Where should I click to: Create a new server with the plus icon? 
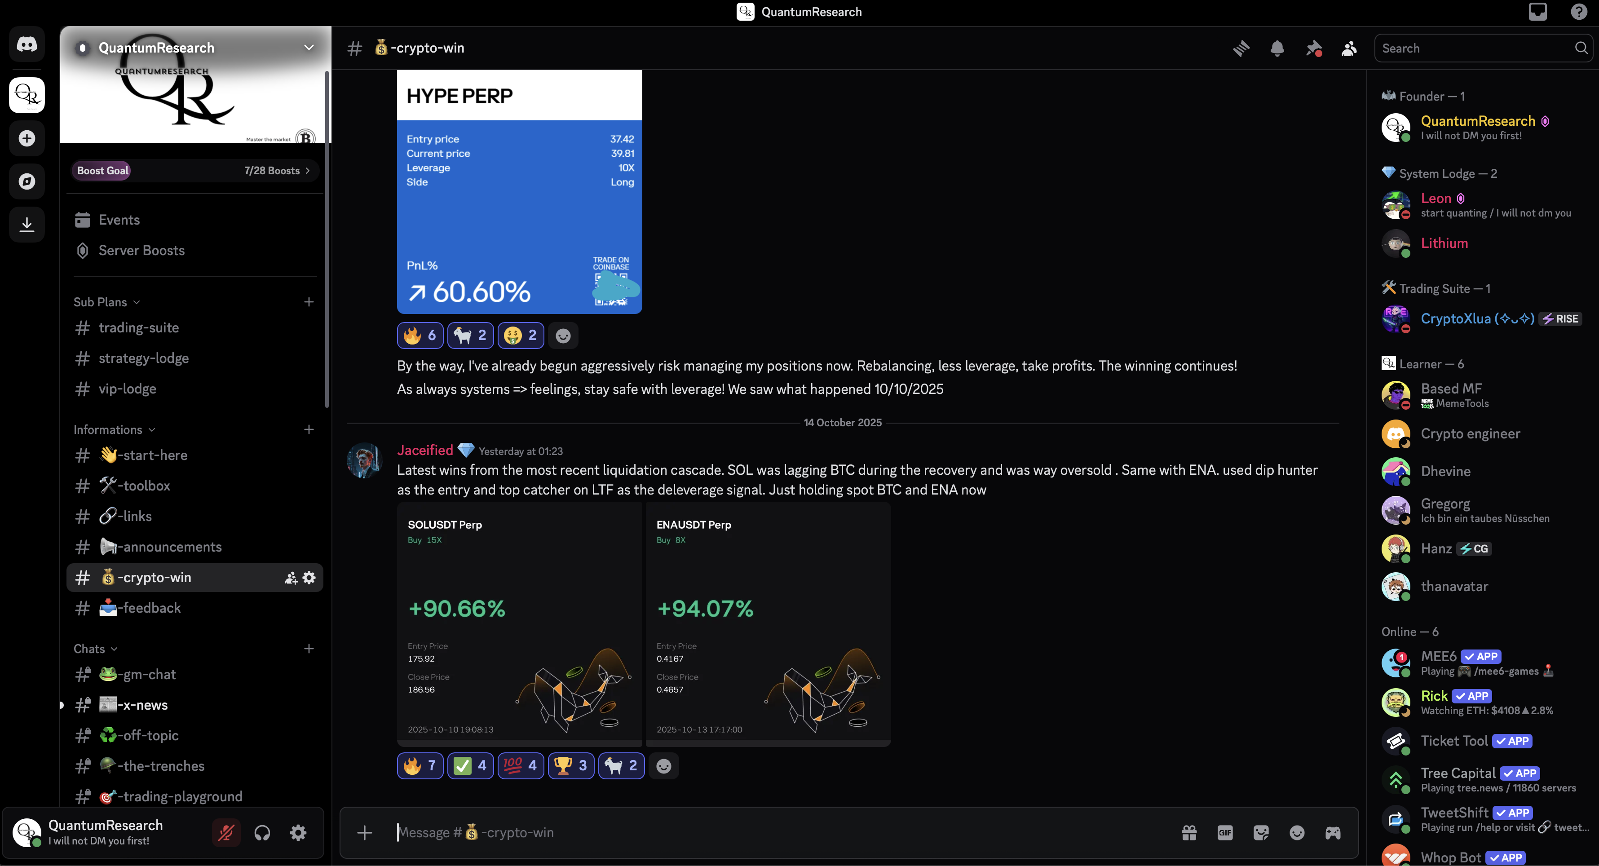(x=26, y=138)
